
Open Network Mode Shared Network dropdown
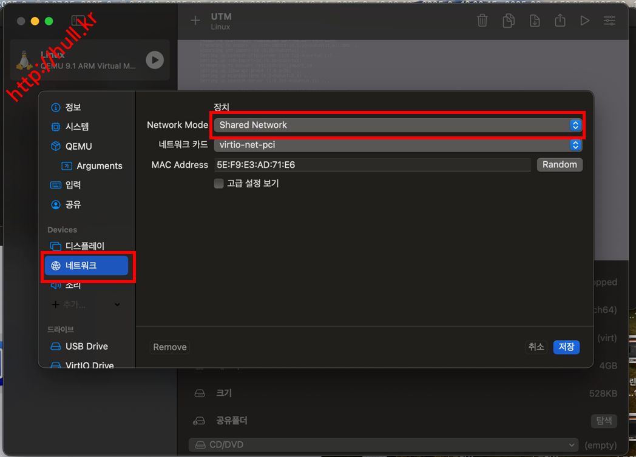(398, 125)
